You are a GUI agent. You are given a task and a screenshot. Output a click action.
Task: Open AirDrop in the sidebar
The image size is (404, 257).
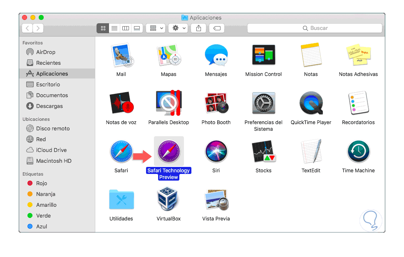pyautogui.click(x=57, y=52)
